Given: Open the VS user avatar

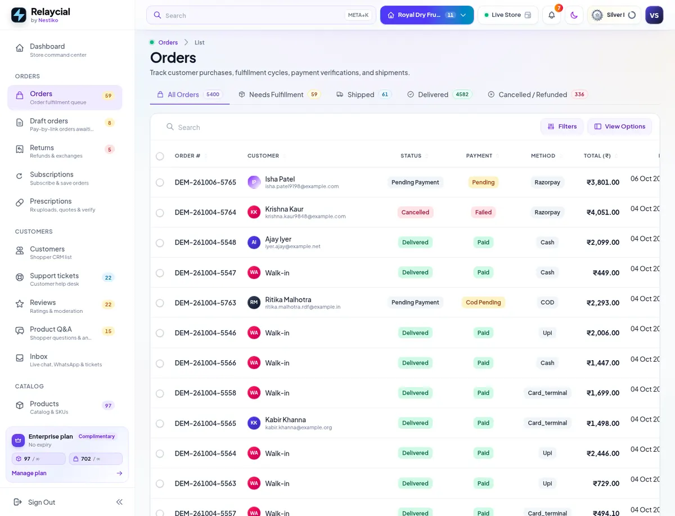Looking at the screenshot, I should point(654,15).
